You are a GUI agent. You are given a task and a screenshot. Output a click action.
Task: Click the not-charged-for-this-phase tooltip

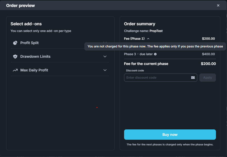155,46
